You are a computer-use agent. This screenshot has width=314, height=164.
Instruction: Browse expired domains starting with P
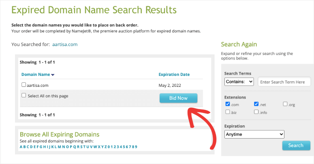pyautogui.click(x=71, y=147)
